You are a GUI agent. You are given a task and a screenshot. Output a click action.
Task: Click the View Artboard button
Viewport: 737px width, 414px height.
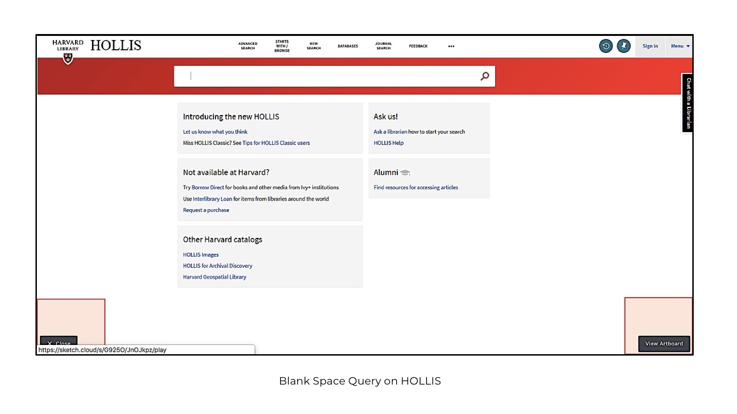(x=664, y=344)
